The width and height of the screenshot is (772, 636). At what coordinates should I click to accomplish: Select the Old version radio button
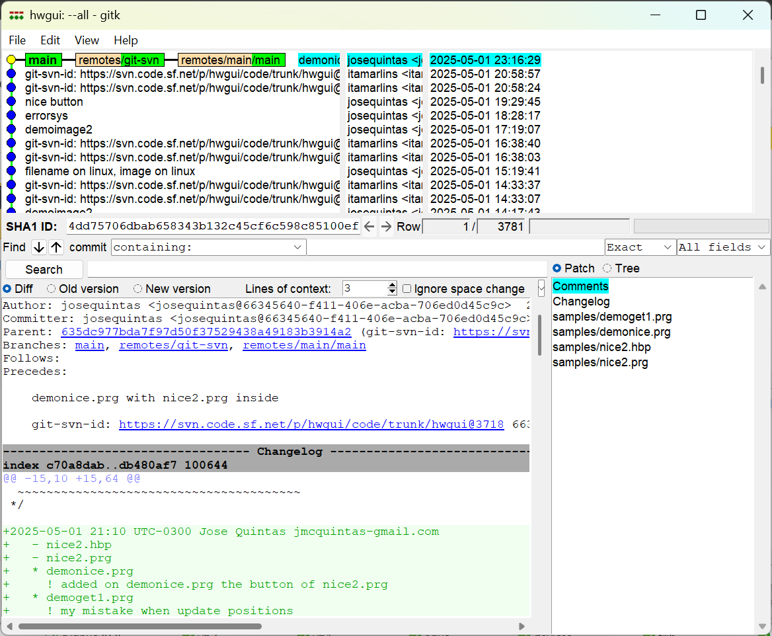[51, 289]
